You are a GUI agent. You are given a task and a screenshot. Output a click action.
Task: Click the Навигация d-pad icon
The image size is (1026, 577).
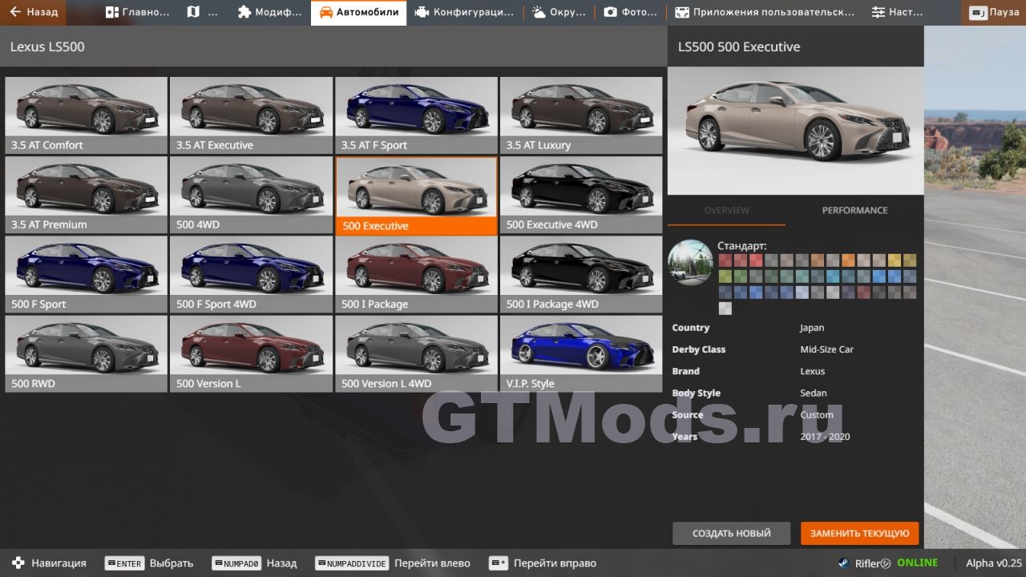tap(18, 563)
